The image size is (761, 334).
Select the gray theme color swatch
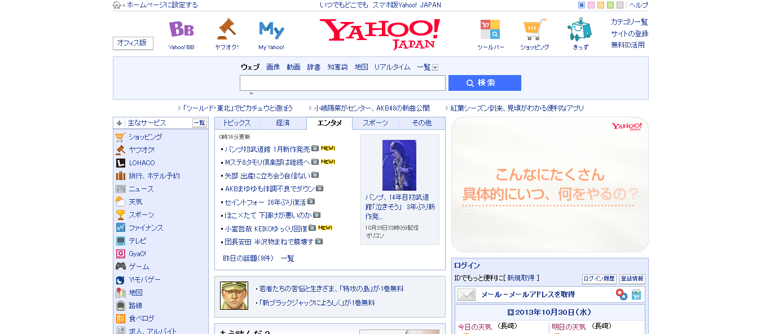(620, 5)
